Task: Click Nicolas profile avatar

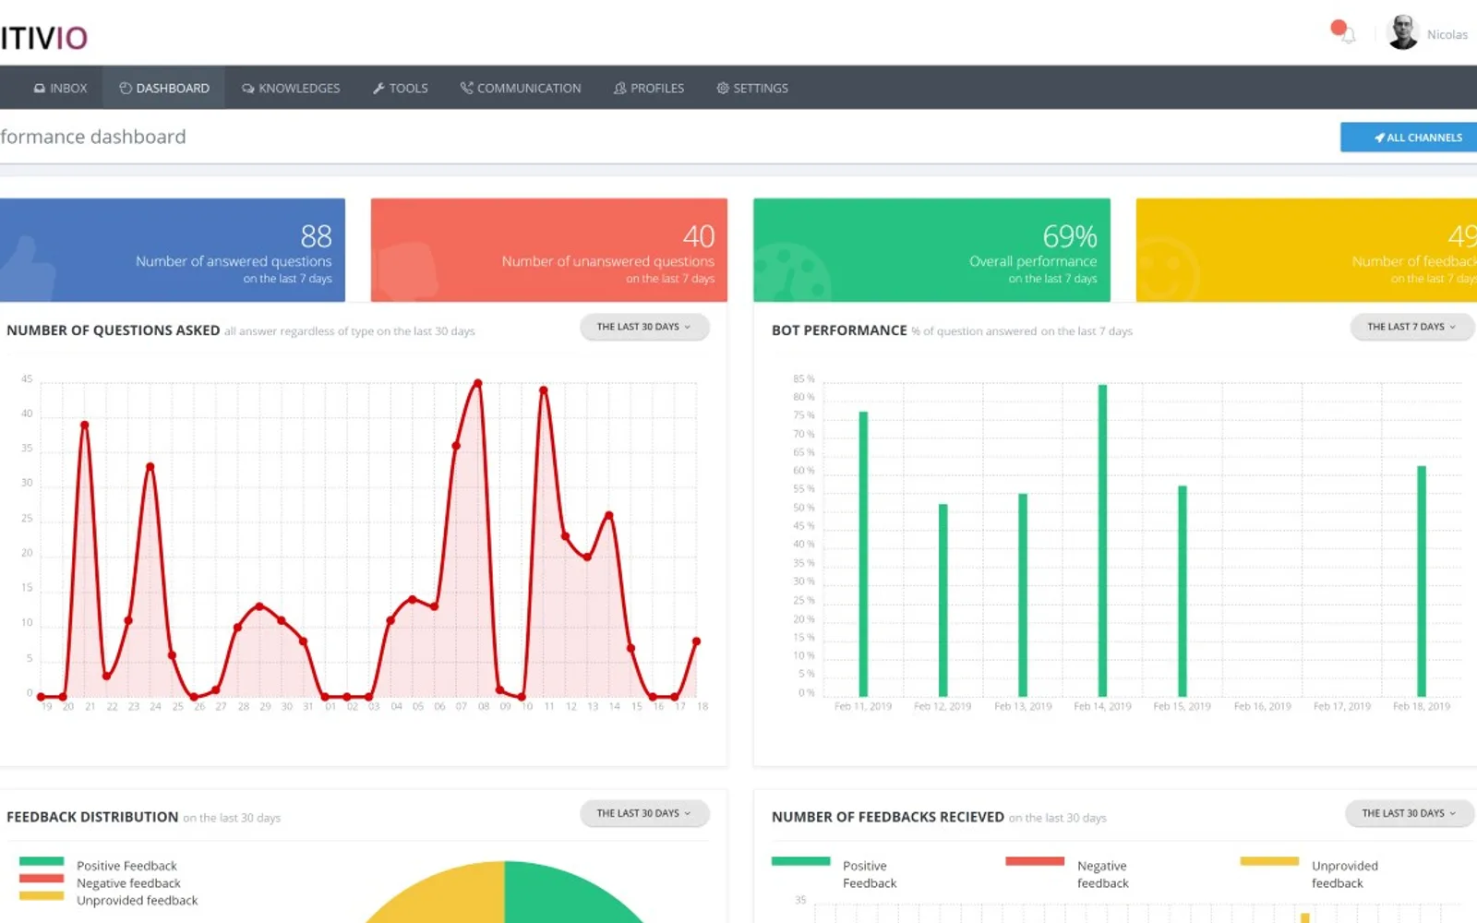Action: [1402, 32]
